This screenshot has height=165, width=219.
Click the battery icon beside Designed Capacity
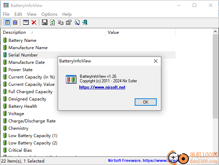[x=5, y=99]
